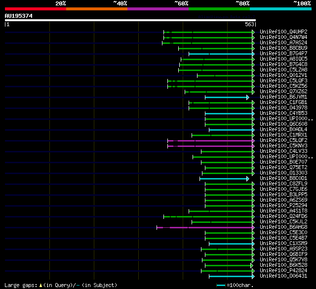Click the UniRef100_B7G4C8 label

[283, 65]
